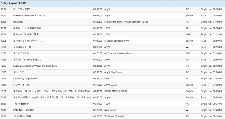Click the 07:46 start time cell

3,34
